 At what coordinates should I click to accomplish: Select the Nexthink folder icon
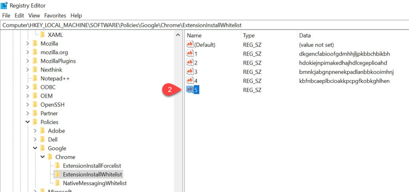(x=35, y=70)
